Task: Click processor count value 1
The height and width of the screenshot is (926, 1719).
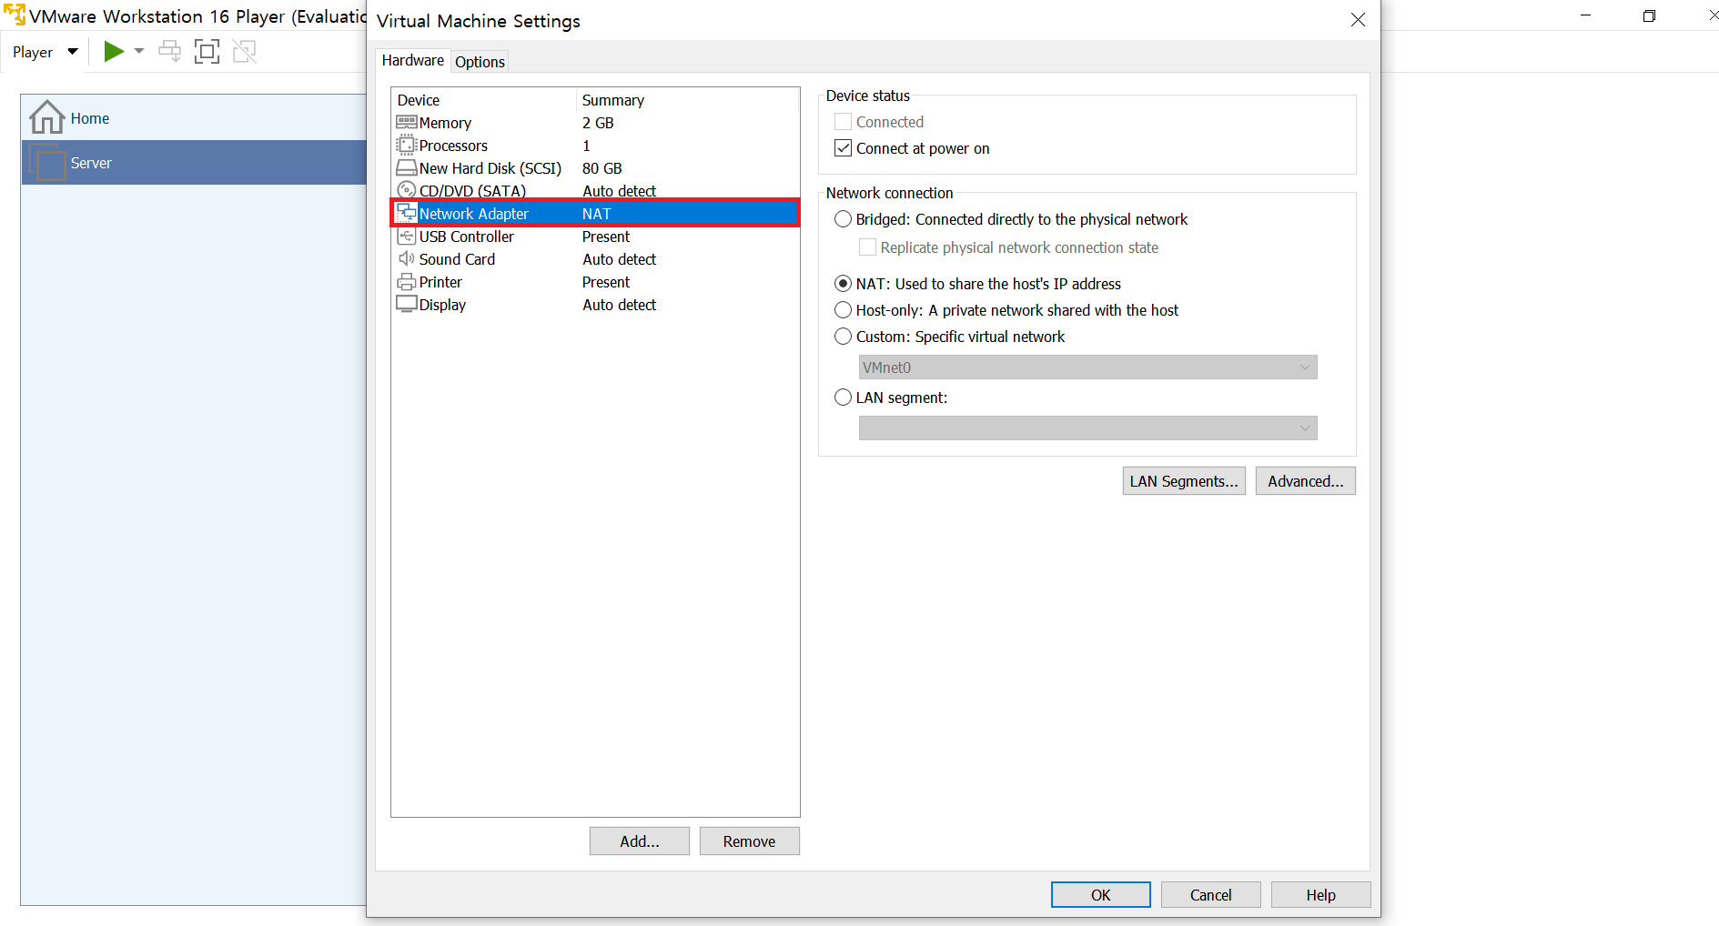Action: coord(586,146)
